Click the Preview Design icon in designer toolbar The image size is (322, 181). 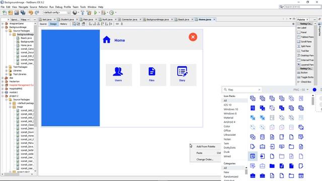click(84, 24)
